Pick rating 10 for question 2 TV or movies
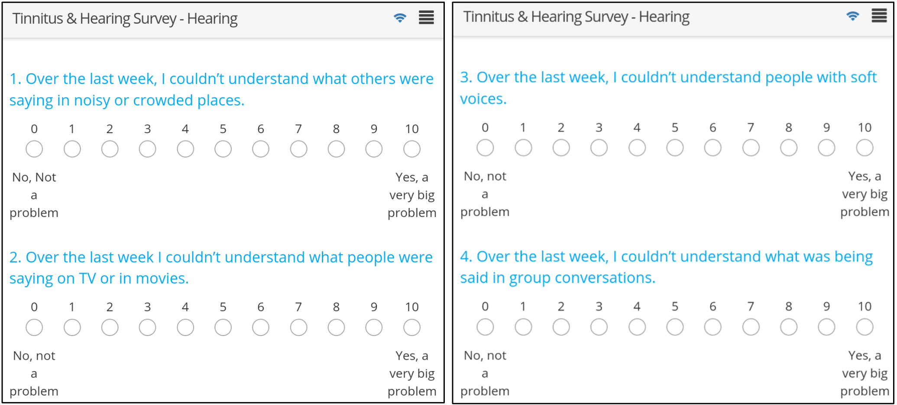The height and width of the screenshot is (405, 897). [x=412, y=327]
